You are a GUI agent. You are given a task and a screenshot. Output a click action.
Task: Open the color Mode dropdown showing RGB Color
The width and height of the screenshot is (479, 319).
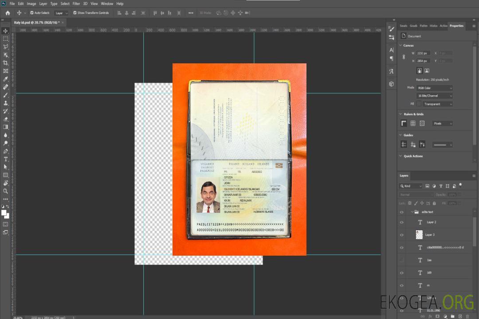click(435, 88)
